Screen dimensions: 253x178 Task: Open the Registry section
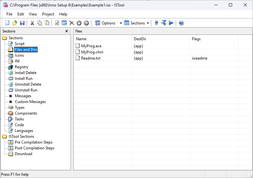[22, 67]
